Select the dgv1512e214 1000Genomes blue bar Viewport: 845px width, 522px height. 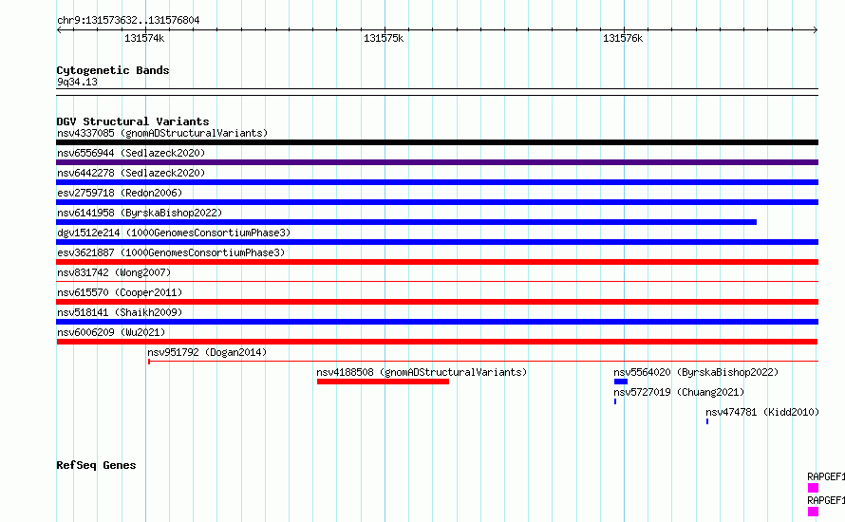[x=437, y=242]
